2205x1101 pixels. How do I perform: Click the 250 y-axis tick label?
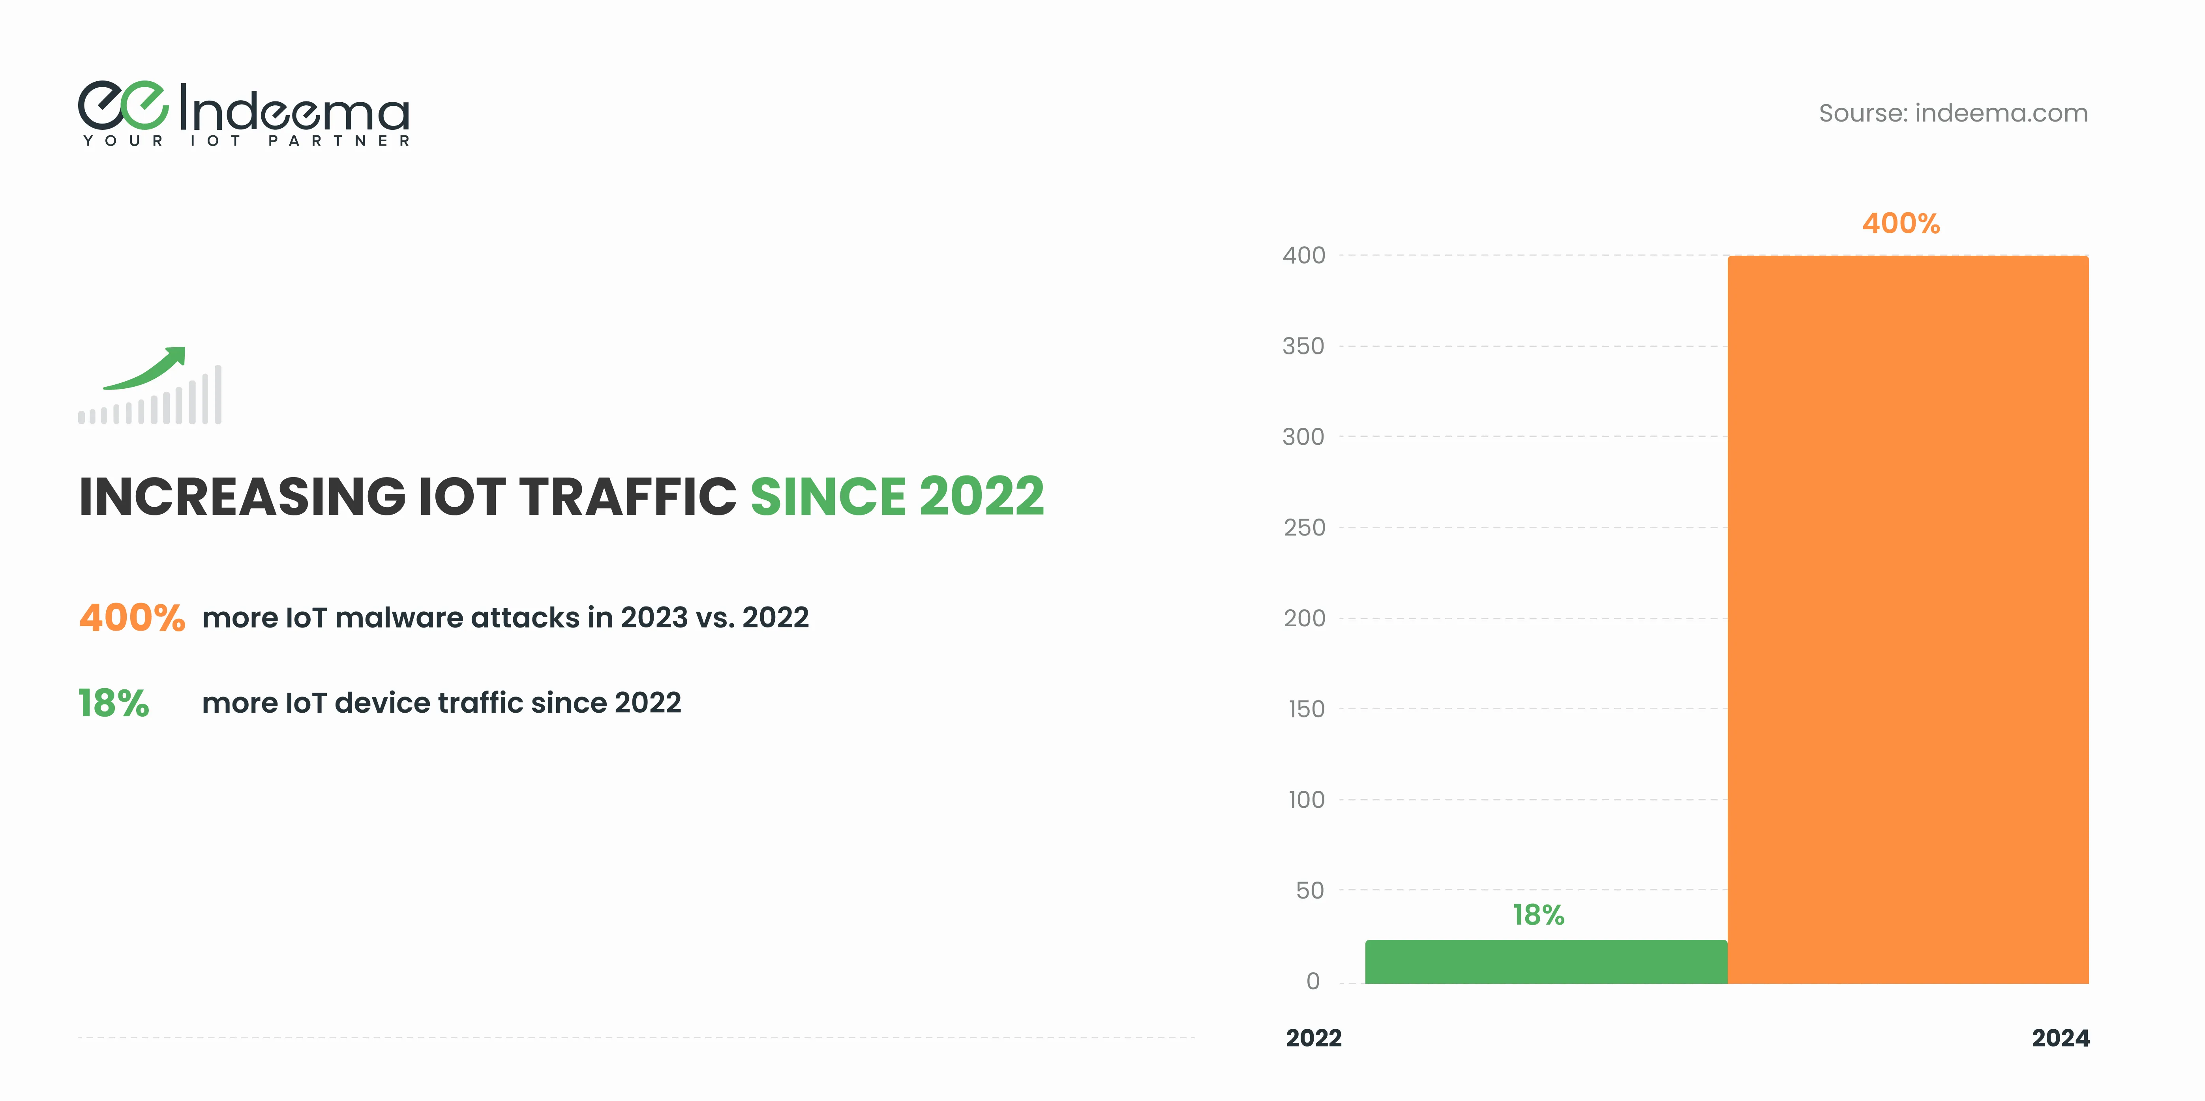click(1304, 528)
